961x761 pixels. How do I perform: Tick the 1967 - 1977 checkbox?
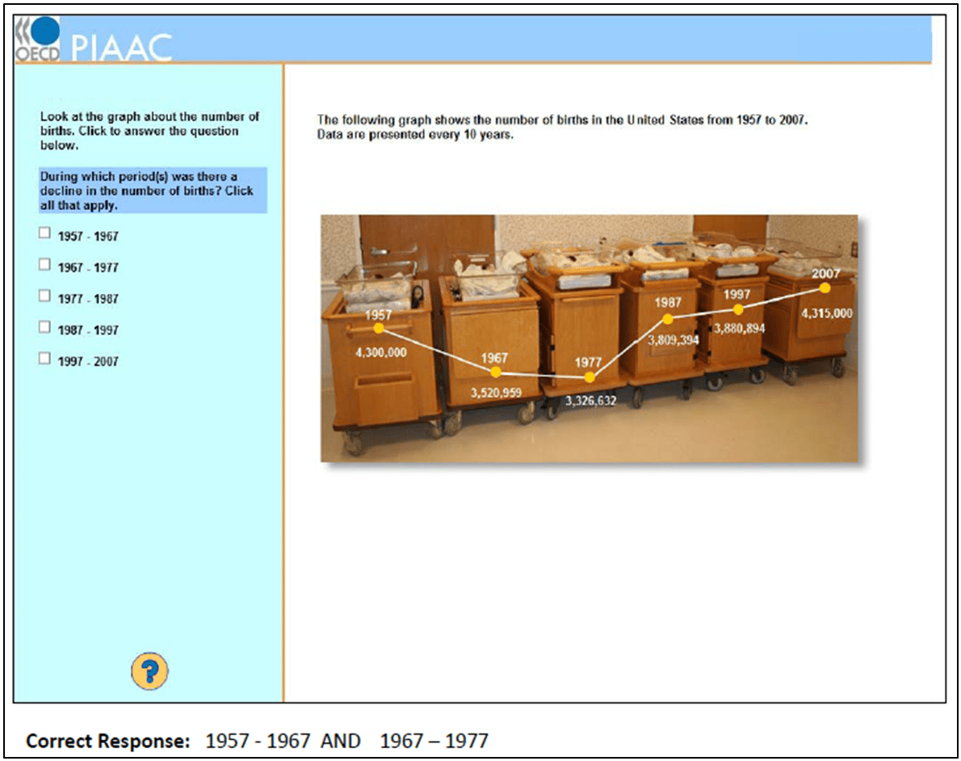coord(44,265)
